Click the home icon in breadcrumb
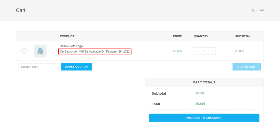This screenshot has width=280, height=136. 253,10
